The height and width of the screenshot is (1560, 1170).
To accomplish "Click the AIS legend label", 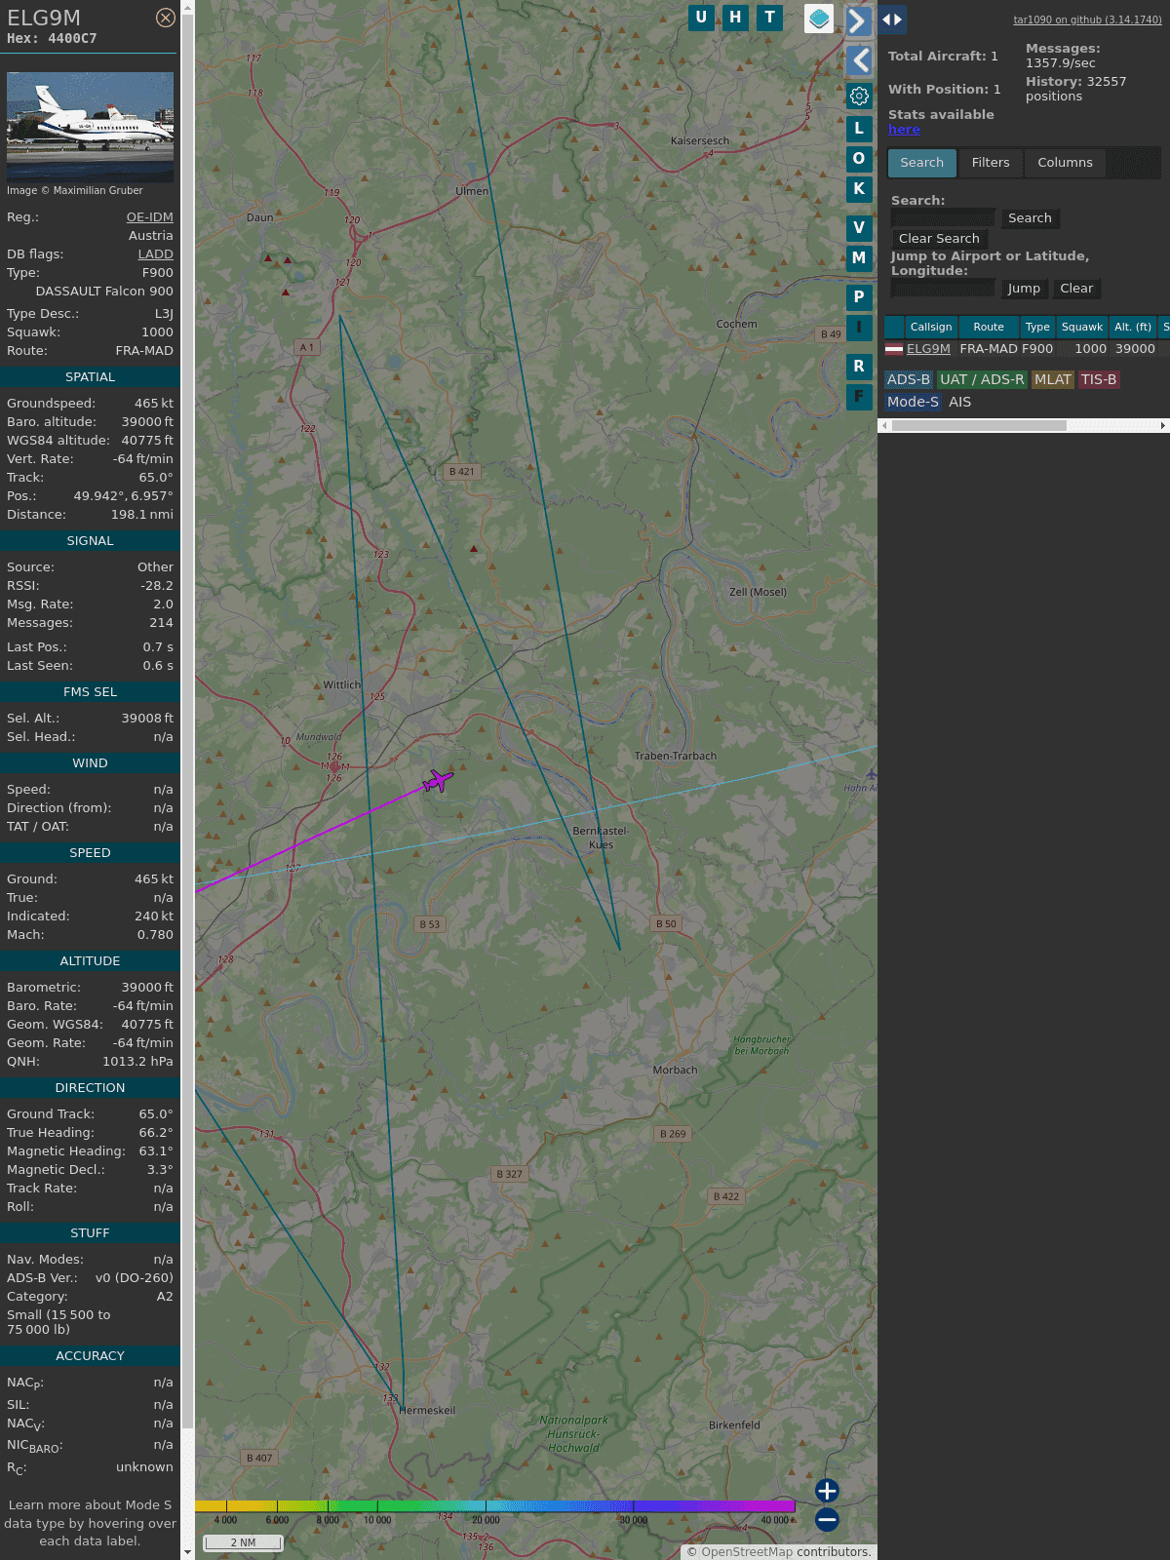I will pos(960,402).
